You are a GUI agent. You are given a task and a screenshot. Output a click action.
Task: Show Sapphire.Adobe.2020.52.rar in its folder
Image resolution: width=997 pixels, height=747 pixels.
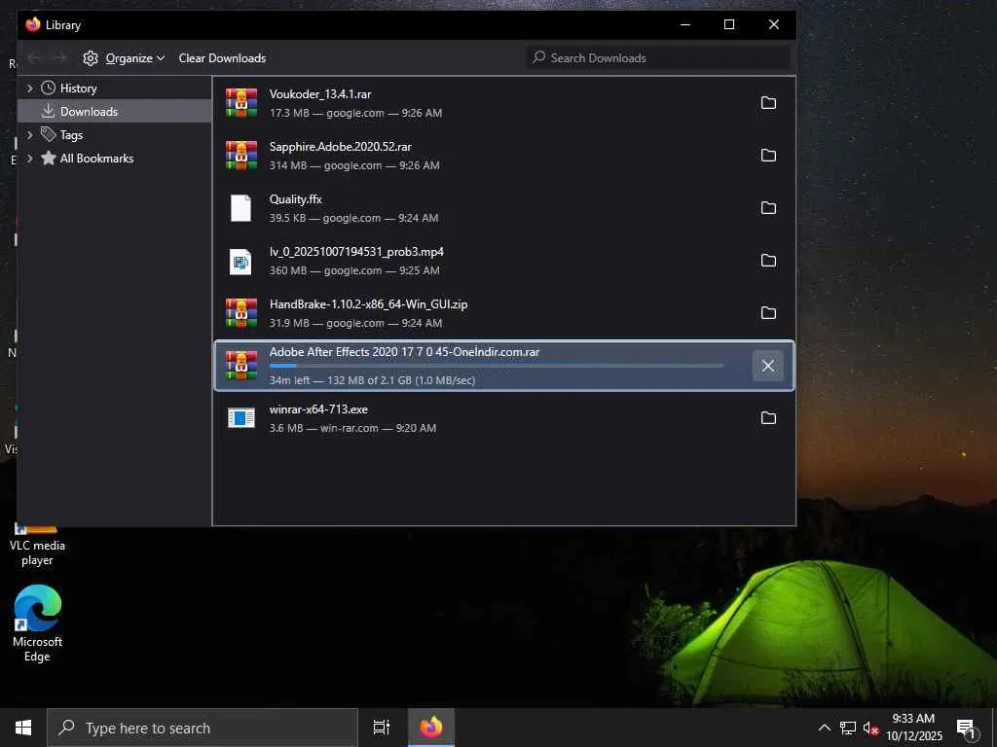tap(768, 156)
